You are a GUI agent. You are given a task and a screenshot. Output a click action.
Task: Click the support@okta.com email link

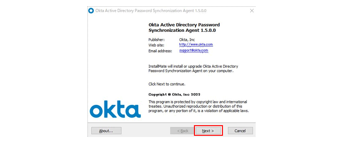pos(194,50)
